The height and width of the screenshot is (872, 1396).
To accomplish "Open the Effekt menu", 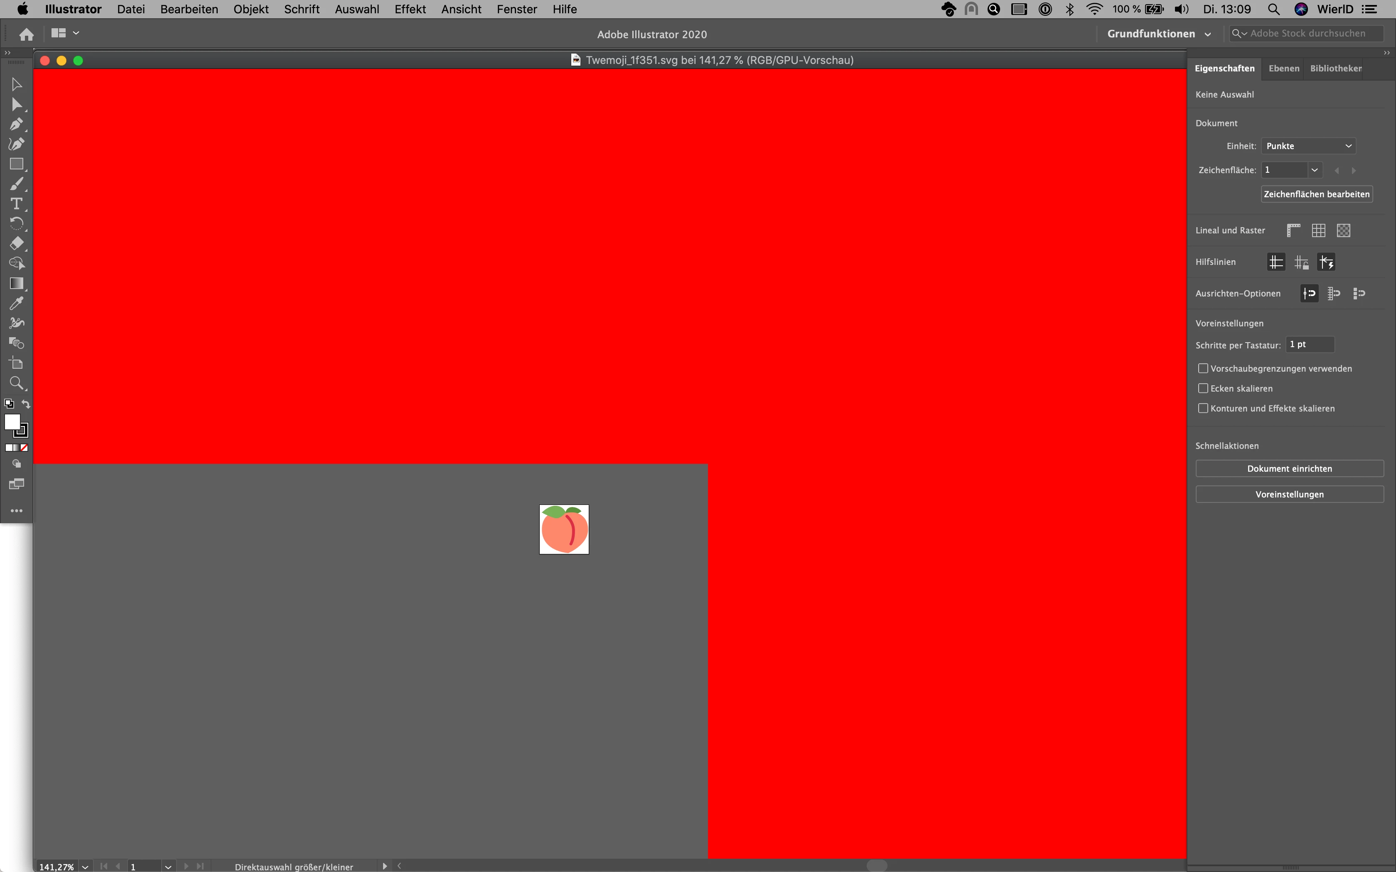I will pos(410,9).
